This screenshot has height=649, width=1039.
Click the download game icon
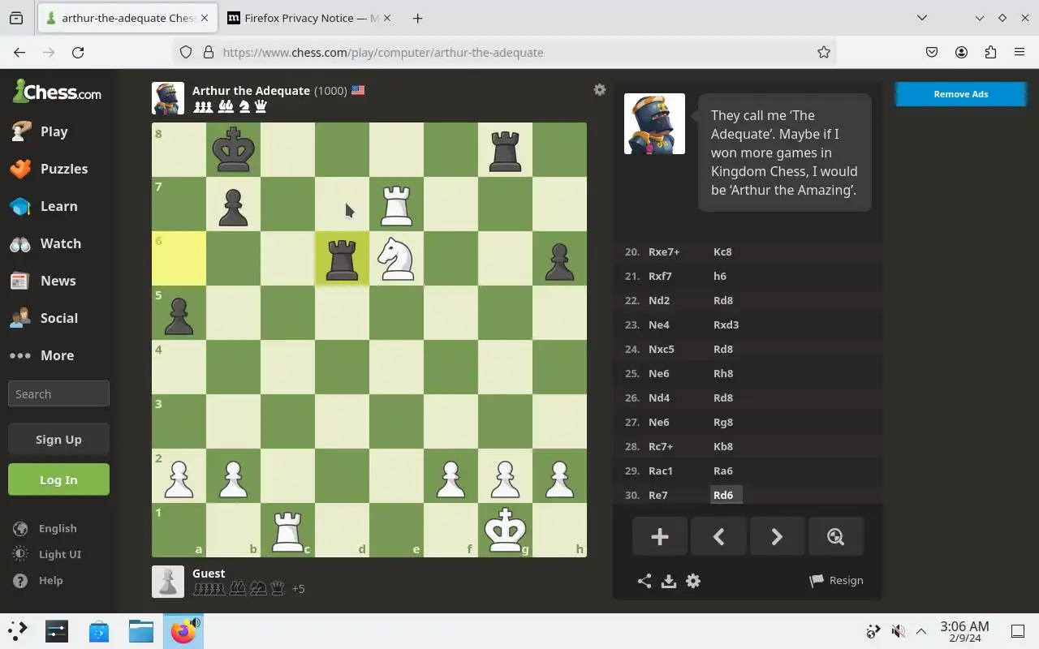pos(669,581)
